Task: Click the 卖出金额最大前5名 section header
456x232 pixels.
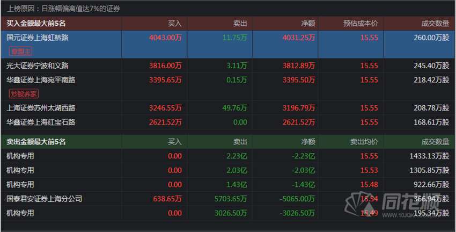Action: pyautogui.click(x=35, y=142)
